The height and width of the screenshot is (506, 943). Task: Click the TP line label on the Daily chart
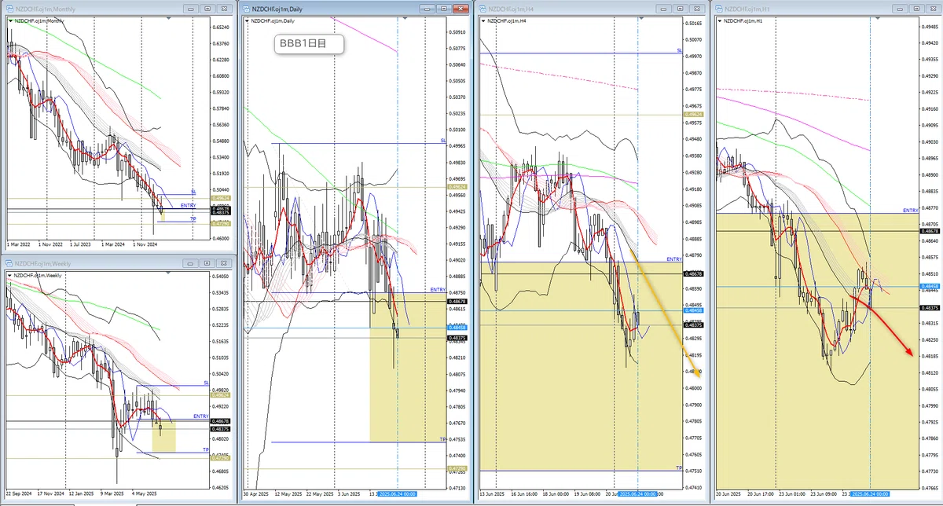[x=442, y=439]
